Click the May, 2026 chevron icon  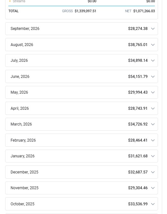tap(153, 92)
